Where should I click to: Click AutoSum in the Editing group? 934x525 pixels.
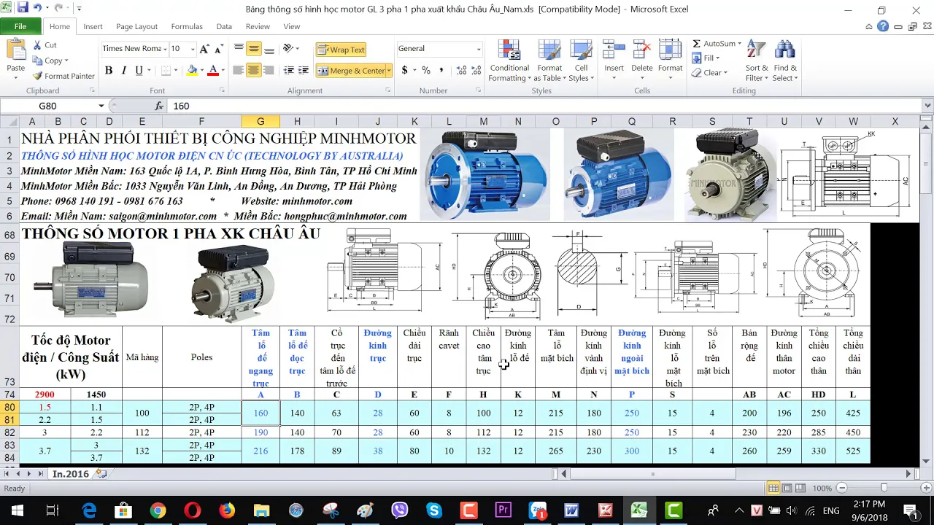pyautogui.click(x=716, y=44)
